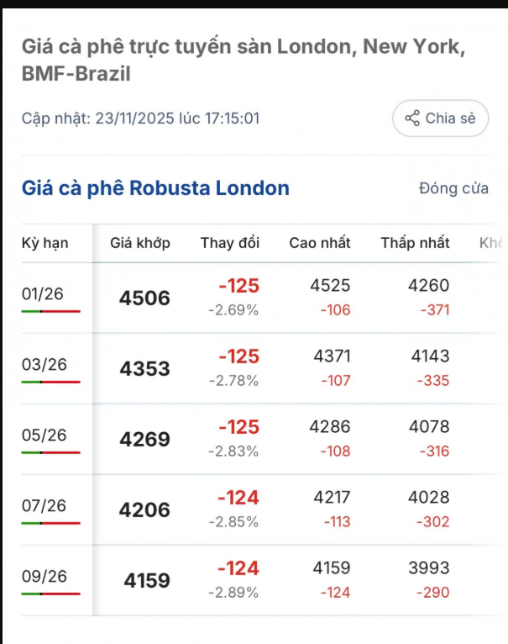
Task: Click the green-red bar under 07/26
Action: pos(50,523)
